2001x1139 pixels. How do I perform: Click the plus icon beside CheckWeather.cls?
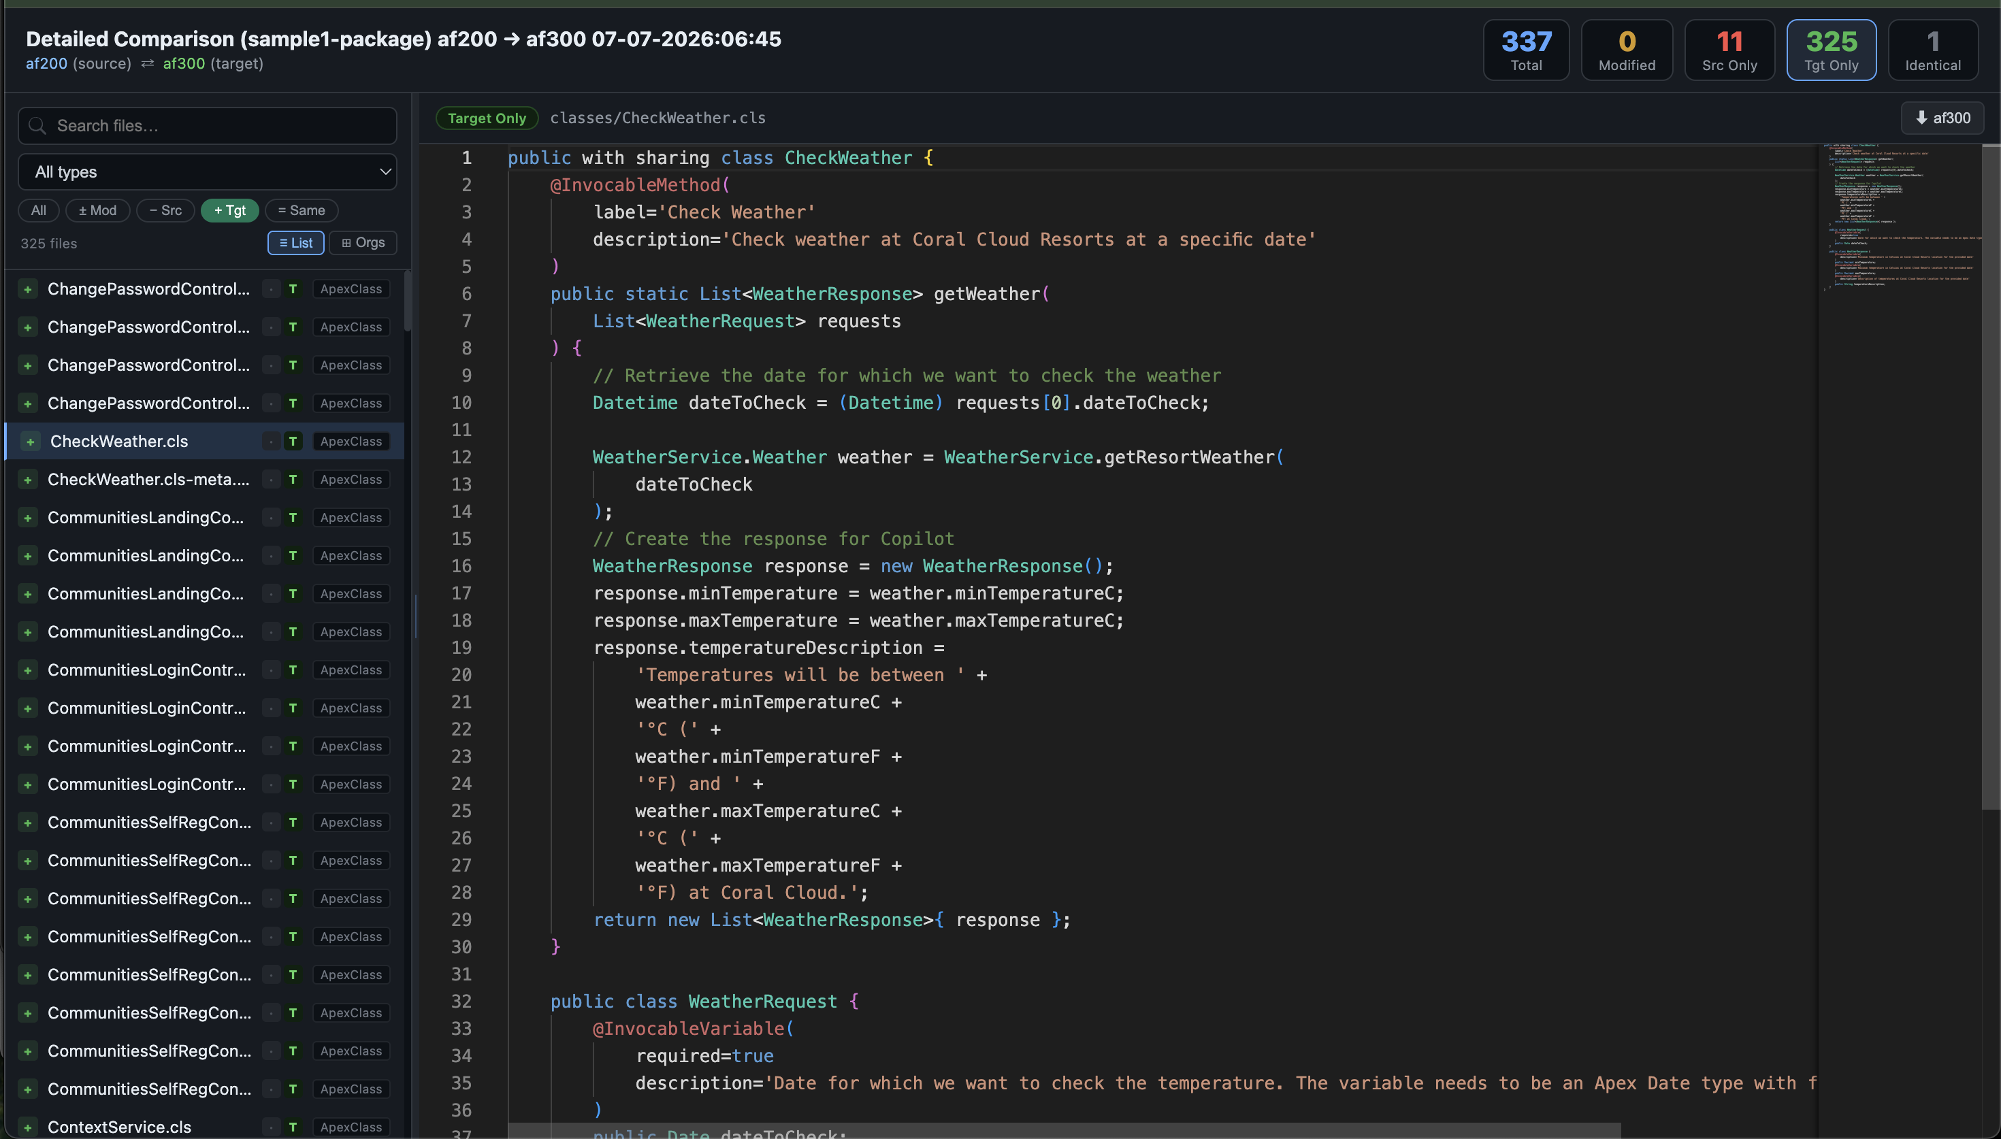pos(31,441)
